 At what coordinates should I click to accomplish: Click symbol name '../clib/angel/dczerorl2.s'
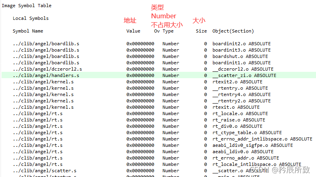pyautogui.click(x=47, y=69)
